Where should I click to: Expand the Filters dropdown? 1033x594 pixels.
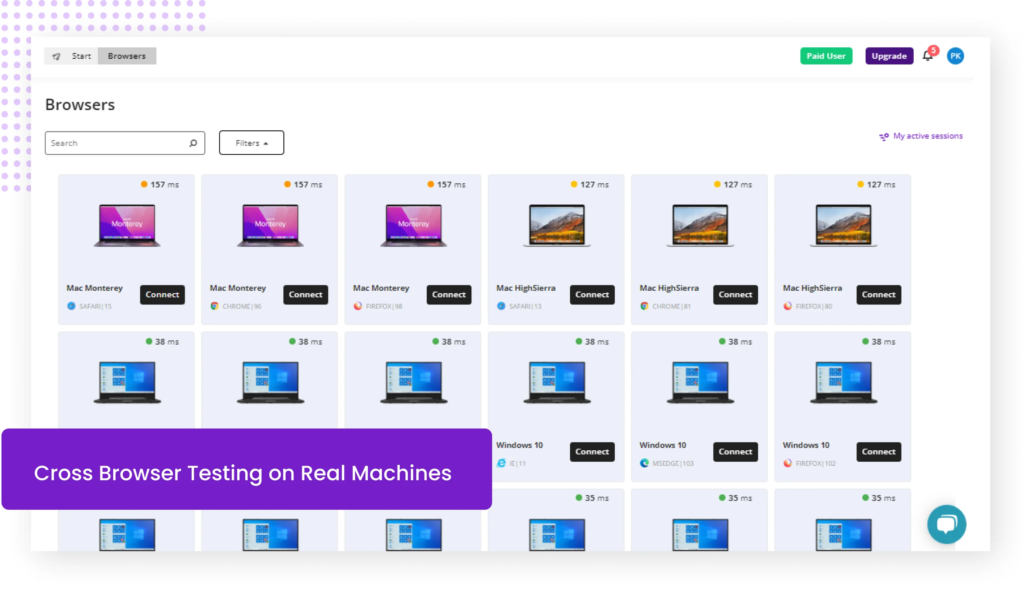(x=251, y=143)
